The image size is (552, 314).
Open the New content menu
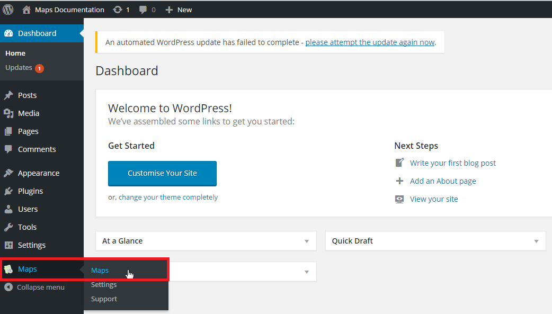click(x=179, y=10)
